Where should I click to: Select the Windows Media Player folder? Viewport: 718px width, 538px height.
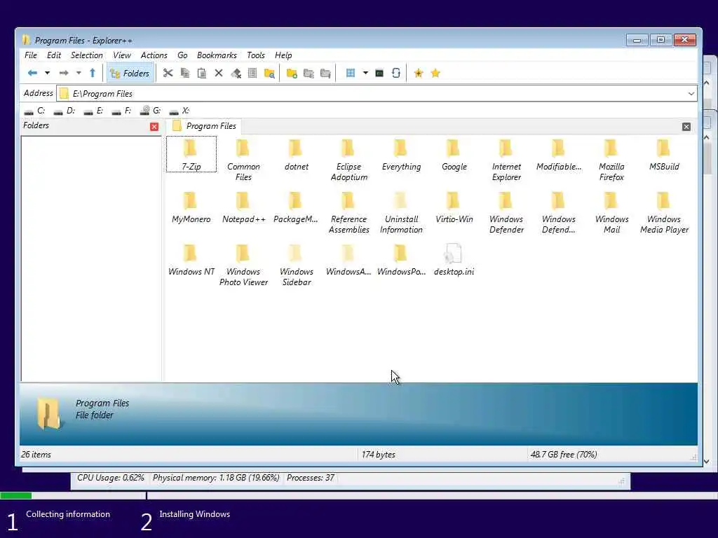664,213
